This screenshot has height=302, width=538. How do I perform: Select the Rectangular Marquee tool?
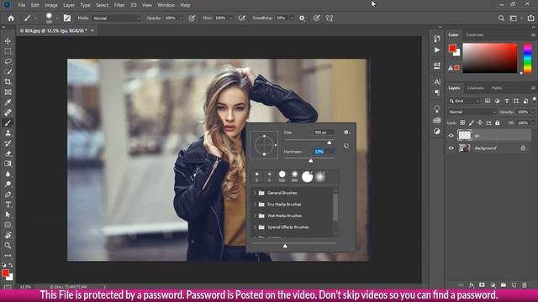(8, 51)
